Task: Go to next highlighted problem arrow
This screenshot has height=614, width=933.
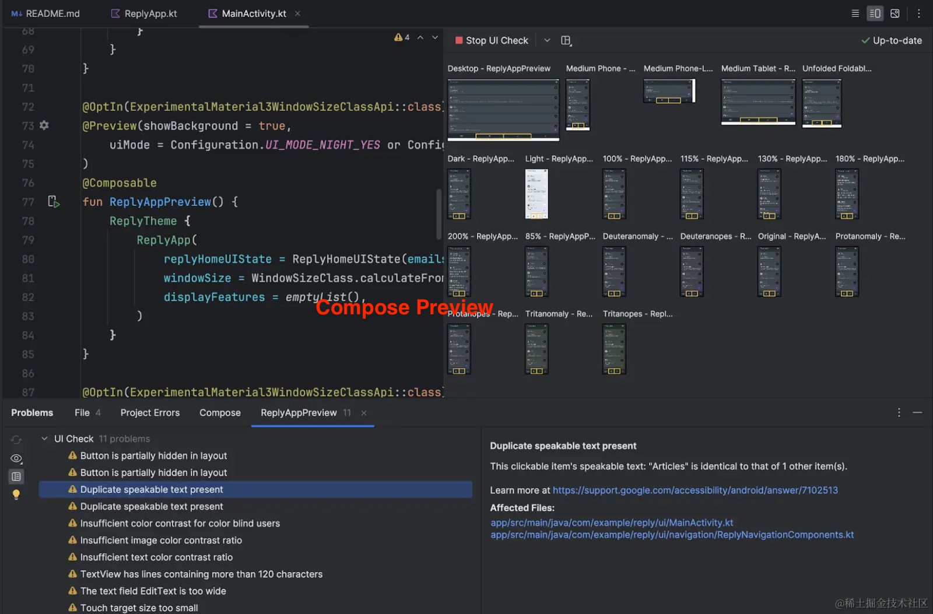Action: 435,37
